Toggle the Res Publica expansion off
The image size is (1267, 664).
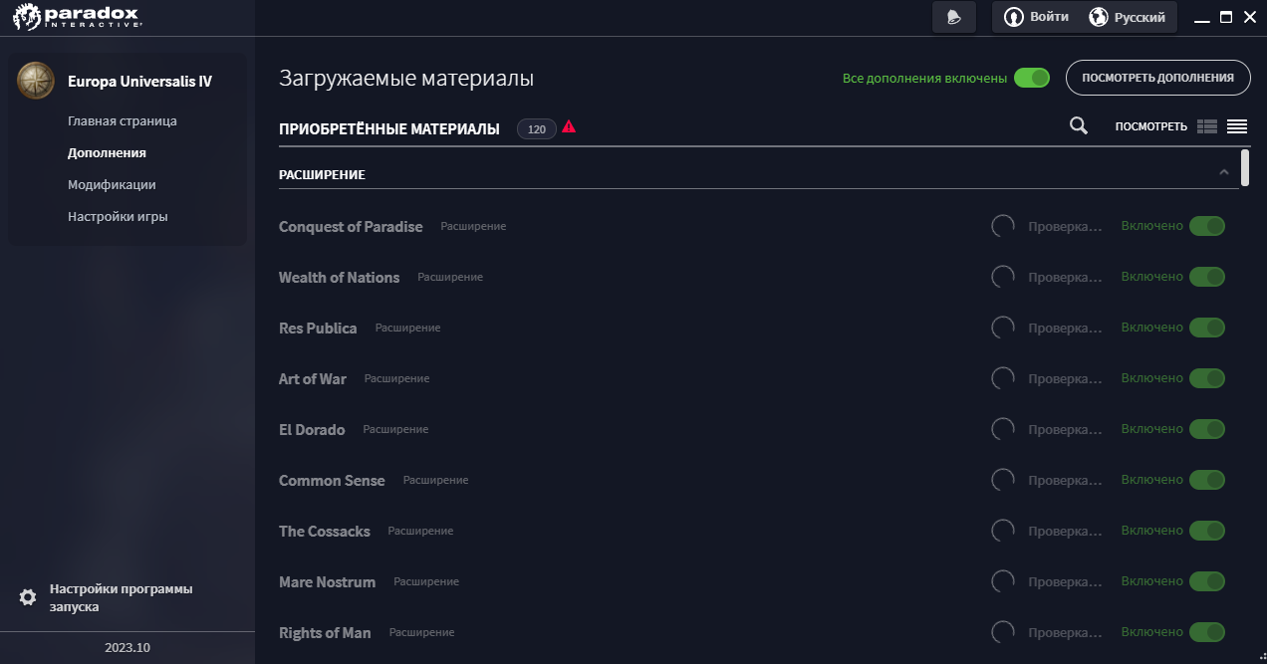(x=1207, y=328)
